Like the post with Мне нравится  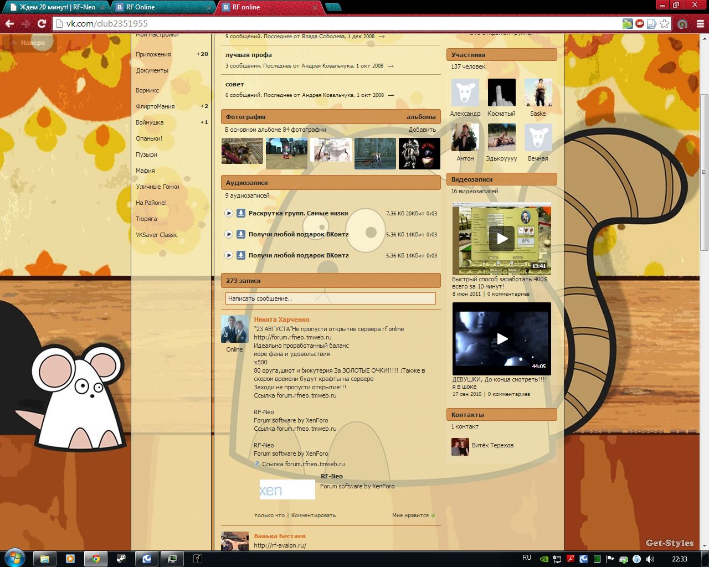coord(414,516)
